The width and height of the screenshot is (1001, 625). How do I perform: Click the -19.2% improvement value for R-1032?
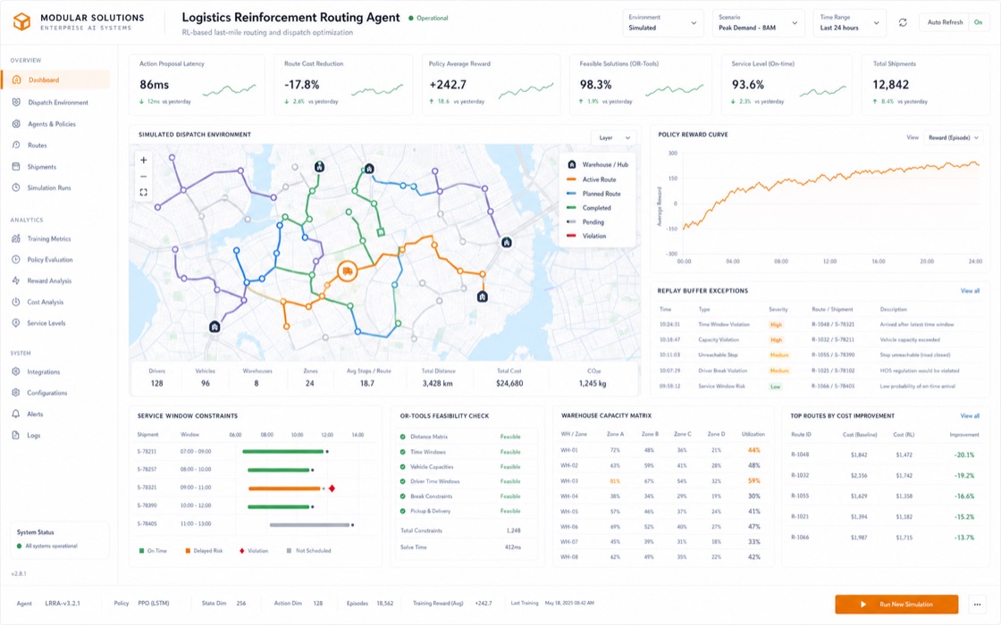point(964,476)
